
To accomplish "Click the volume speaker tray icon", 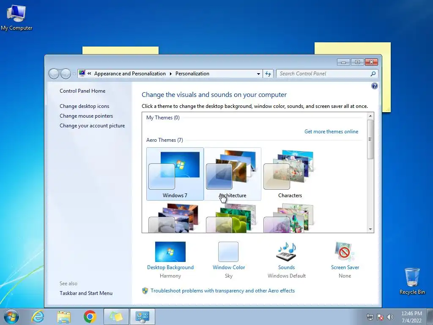I will pos(390,317).
